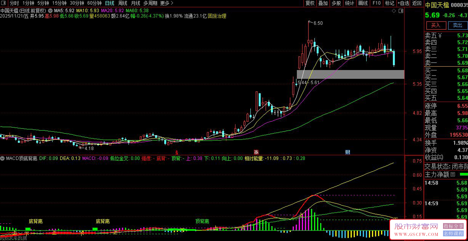Expand the MACD顶底背离 indicator dropdown arrow
Viewport: 468px width, 241px height.
[x=3, y=158]
